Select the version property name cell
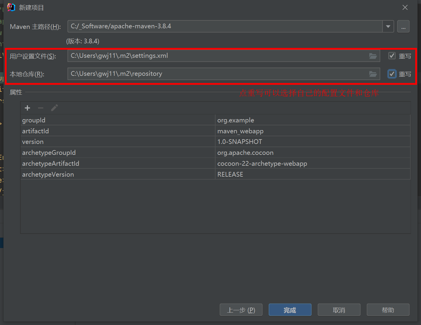Screen dimensions: 421x325 pyautogui.click(x=118, y=142)
